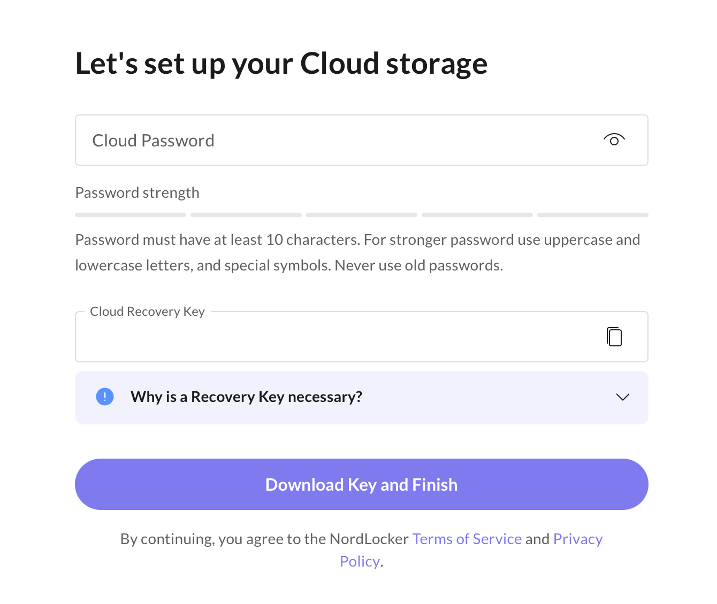Copy the Cloud Recovery Key to clipboard
This screenshot has height=604, width=717.
tap(614, 337)
